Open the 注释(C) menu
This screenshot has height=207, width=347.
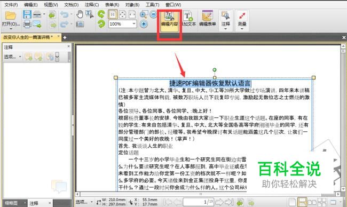(x=92, y=5)
